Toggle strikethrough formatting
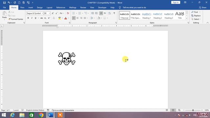This screenshot has height=118, width=210. click(x=42, y=18)
